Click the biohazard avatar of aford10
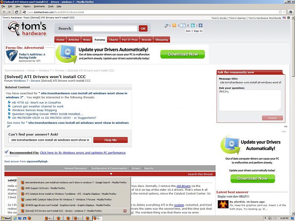The height and width of the screenshot is (221, 295). [x=223, y=204]
